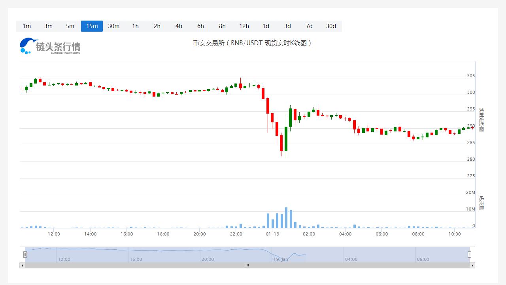
Task: Click the 20M volume axis label
Action: click(470, 192)
